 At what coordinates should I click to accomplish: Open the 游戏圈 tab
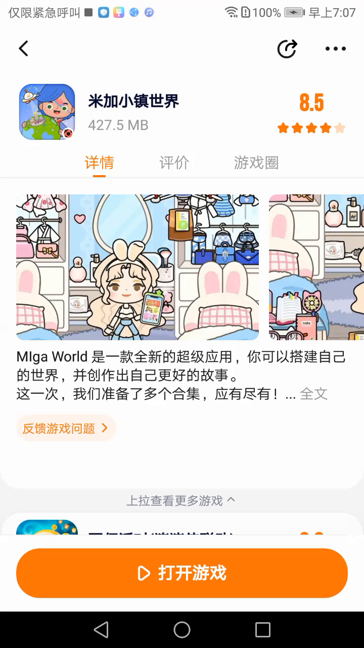point(256,163)
